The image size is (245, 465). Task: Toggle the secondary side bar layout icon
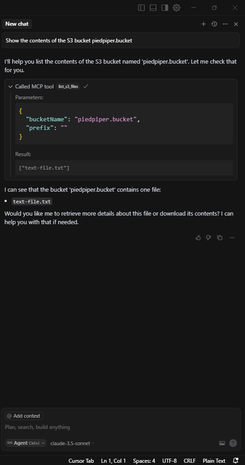[165, 8]
